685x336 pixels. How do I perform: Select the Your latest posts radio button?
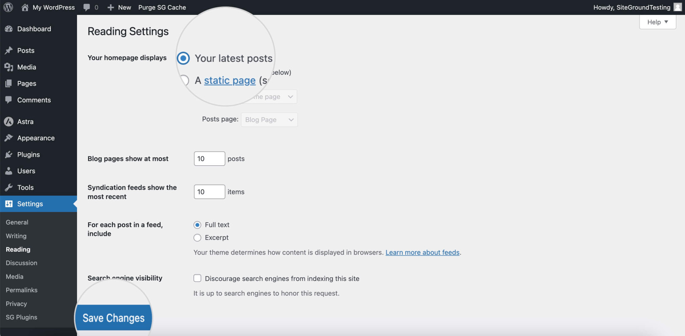point(183,58)
